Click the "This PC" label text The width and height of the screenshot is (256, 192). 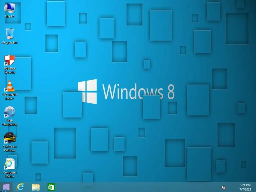pyautogui.click(x=10, y=16)
